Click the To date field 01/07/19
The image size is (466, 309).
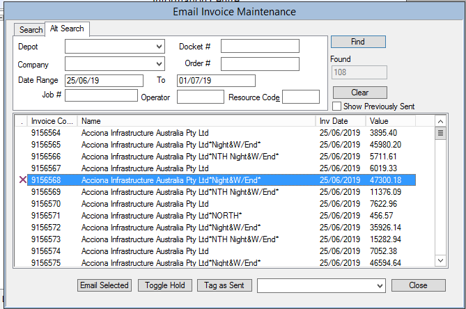216,81
